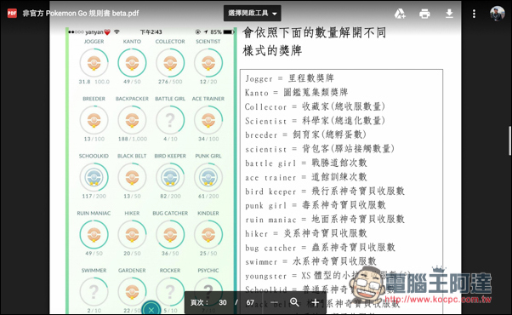This screenshot has height=315, width=512.
Task: Click the total page count 67
Action: click(250, 302)
